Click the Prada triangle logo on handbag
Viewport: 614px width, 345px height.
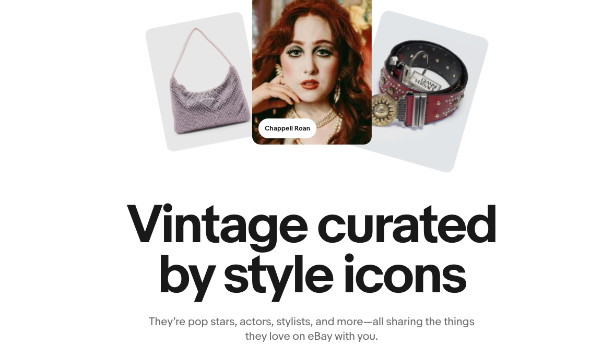pyautogui.click(x=206, y=102)
